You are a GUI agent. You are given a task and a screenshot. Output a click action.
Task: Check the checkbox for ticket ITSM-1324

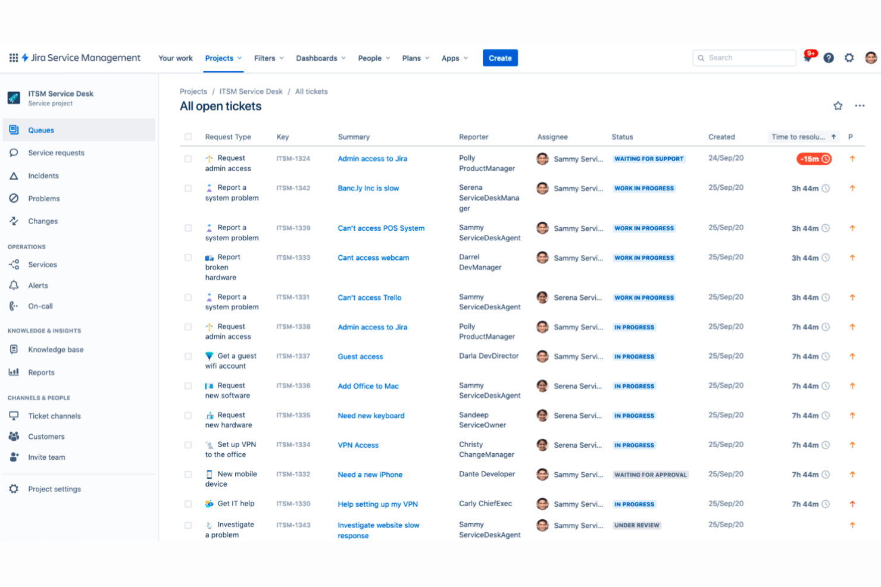tap(188, 159)
